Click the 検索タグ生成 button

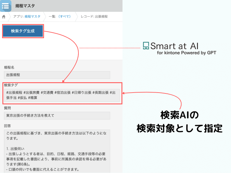[23, 31]
